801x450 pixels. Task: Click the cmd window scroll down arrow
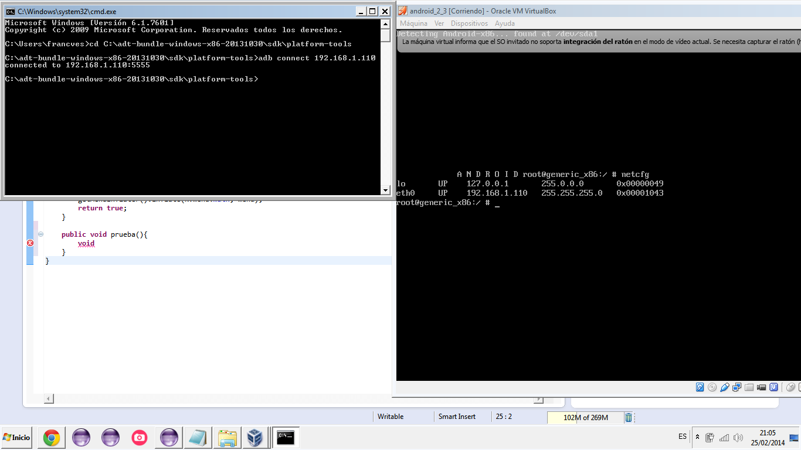point(385,190)
